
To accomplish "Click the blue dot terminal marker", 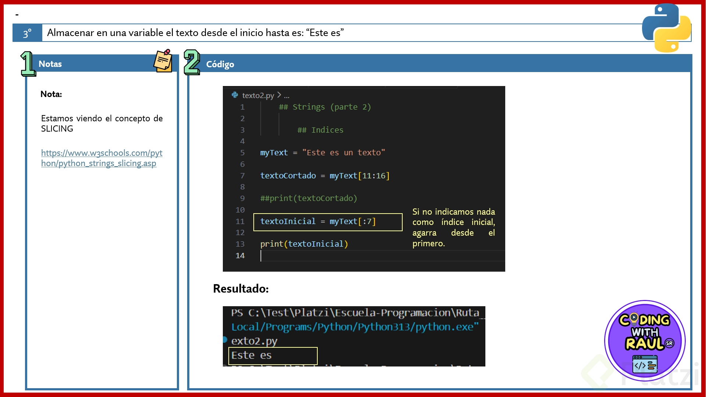I will coord(225,340).
